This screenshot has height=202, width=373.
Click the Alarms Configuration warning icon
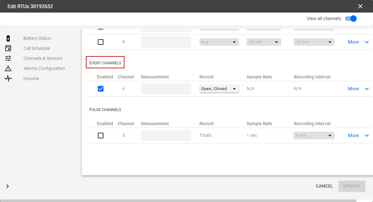click(8, 68)
